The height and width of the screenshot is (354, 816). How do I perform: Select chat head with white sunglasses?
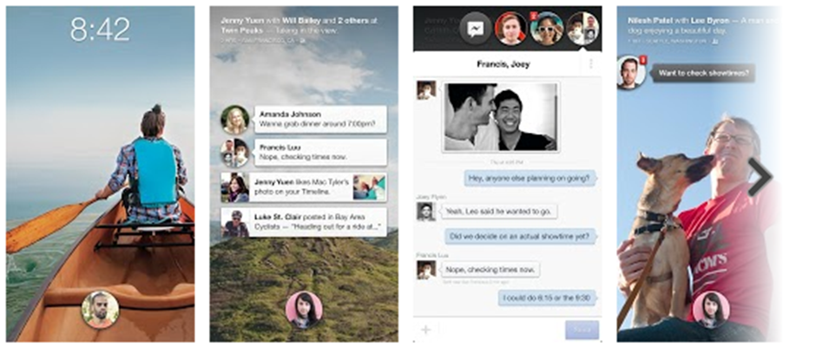(x=547, y=29)
